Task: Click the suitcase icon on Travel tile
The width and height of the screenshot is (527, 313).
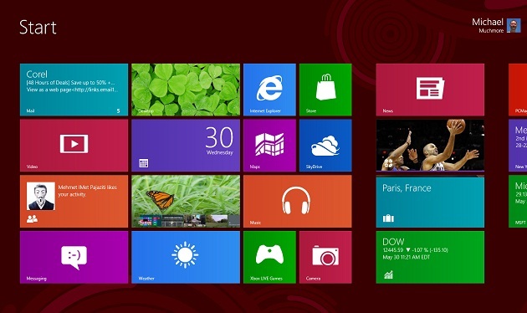Action: click(x=388, y=218)
